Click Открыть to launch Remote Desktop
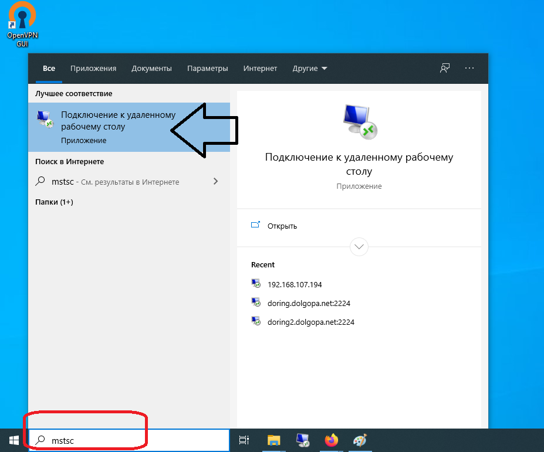Image resolution: width=544 pixels, height=452 pixels. point(282,226)
